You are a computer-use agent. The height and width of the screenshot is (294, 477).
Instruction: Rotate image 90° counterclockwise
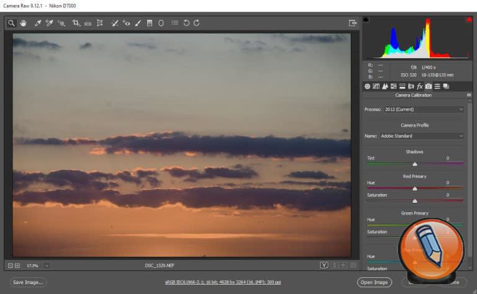point(186,23)
